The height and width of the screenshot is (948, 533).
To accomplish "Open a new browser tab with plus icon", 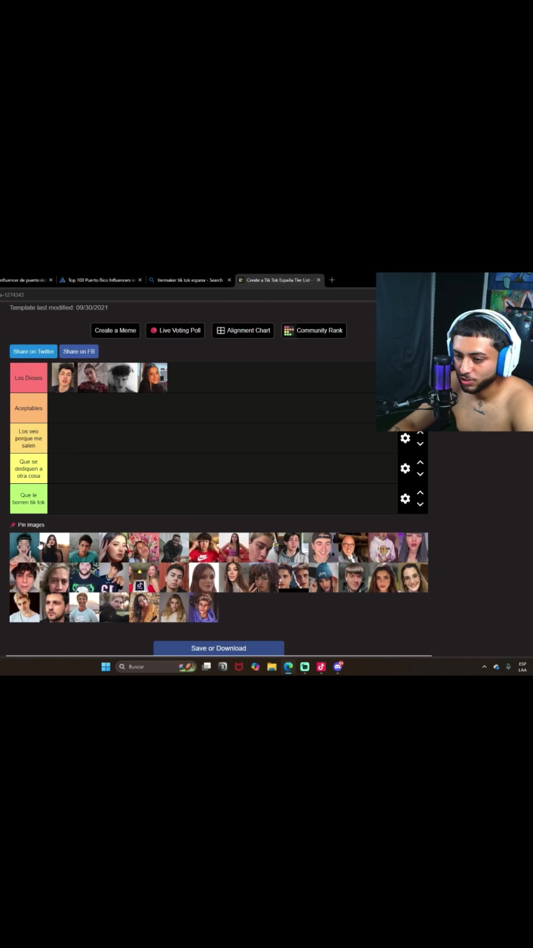I will [x=332, y=280].
